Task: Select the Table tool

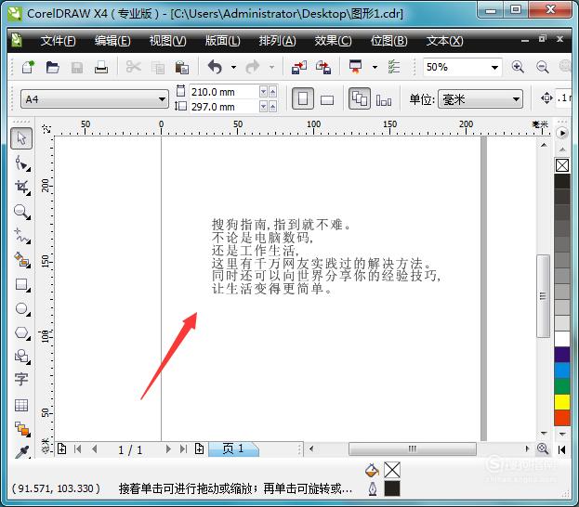Action: coord(21,405)
